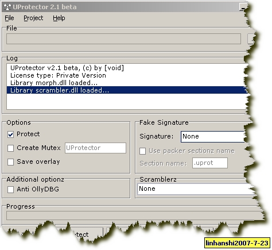
Task: Enable the Save overlay checkbox
Action: tap(11, 162)
